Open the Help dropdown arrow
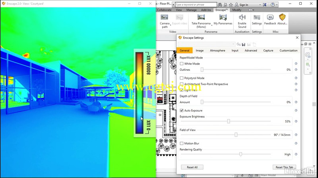The height and width of the screenshot is (178, 318). (277, 5)
